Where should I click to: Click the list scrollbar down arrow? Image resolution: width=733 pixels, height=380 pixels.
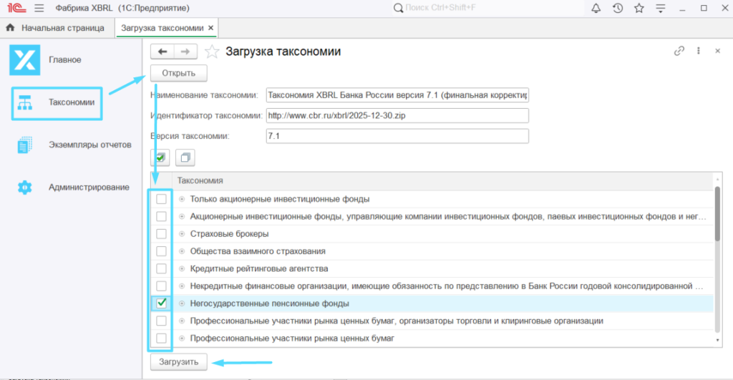[x=717, y=341]
